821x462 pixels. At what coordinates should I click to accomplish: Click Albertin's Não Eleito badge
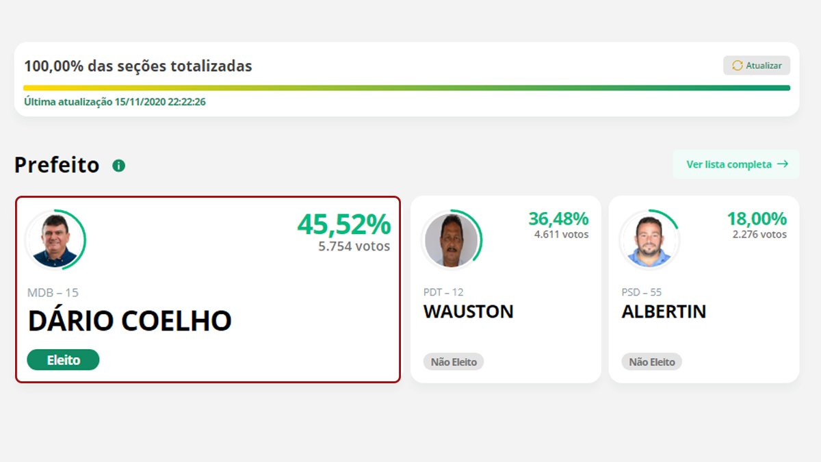tap(652, 362)
